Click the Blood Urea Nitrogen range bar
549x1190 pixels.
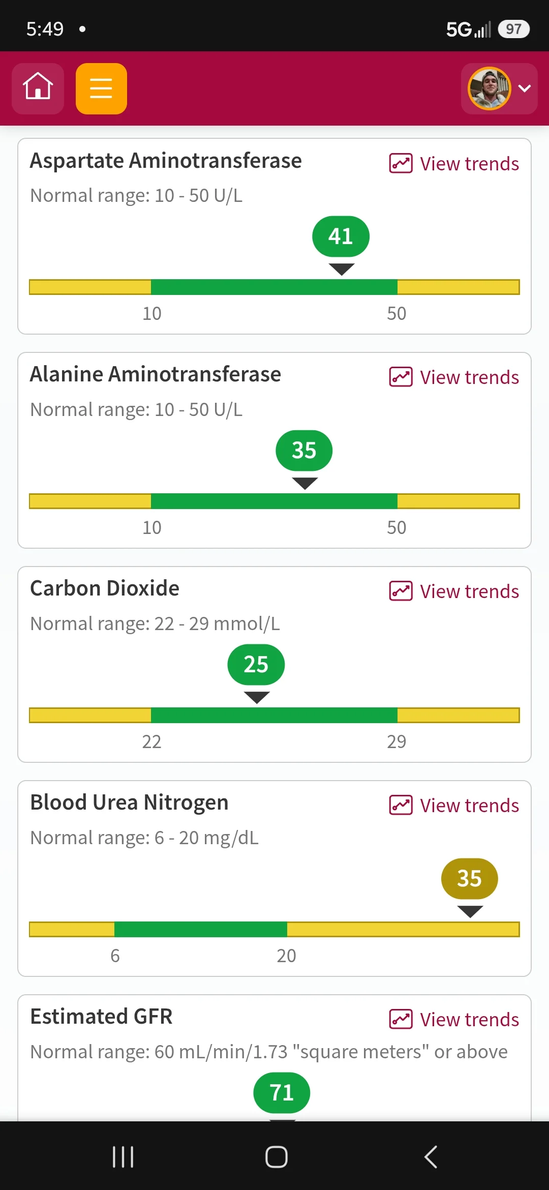coord(274,929)
